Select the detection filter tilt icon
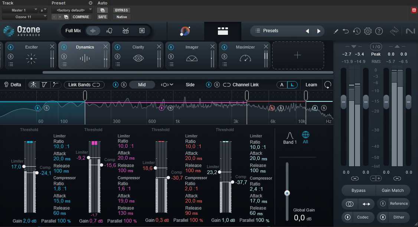Viewport: 418px width, 227px height. [x=44, y=84]
